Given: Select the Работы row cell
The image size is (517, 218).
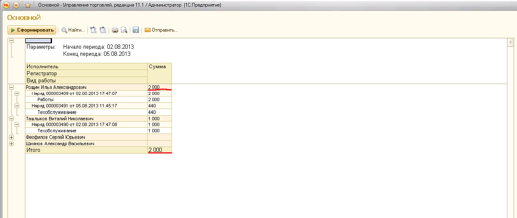Looking at the screenshot, I should [x=87, y=100].
